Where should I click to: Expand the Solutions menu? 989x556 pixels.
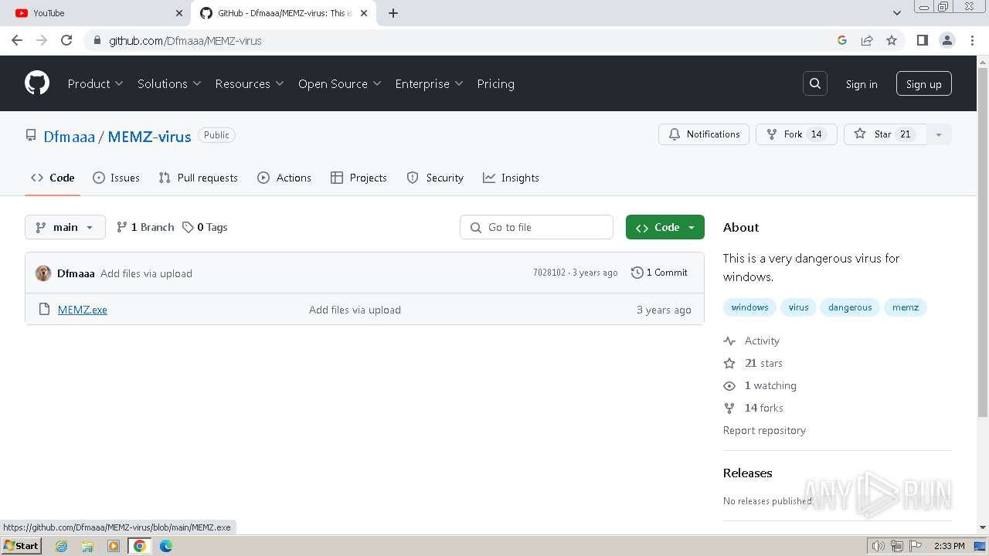tap(169, 83)
